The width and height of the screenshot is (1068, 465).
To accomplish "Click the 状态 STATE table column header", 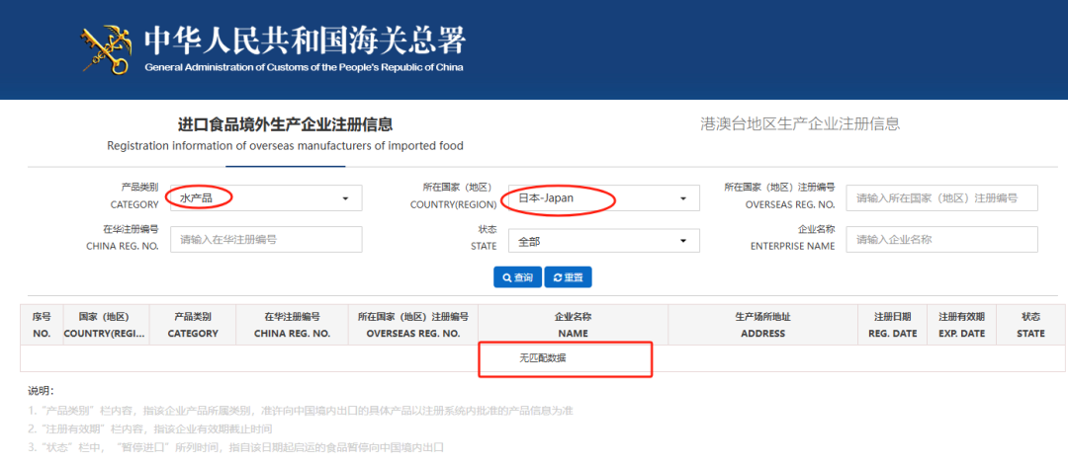I will click(x=1030, y=325).
